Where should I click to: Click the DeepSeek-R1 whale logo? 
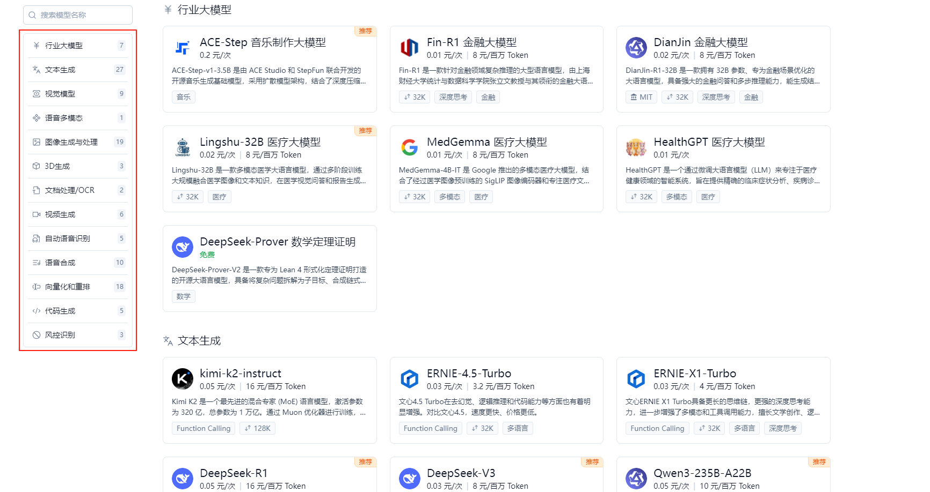click(x=183, y=479)
